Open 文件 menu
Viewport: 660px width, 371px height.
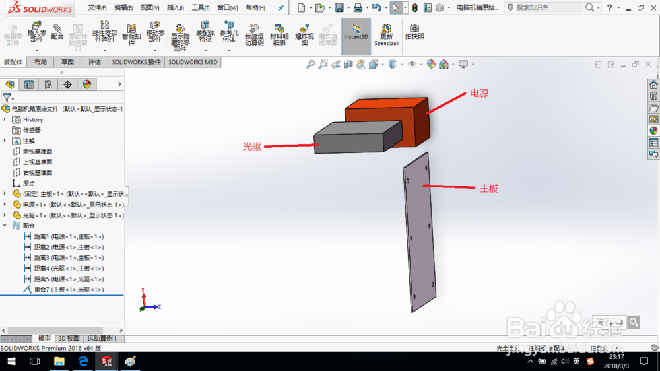[x=97, y=7]
